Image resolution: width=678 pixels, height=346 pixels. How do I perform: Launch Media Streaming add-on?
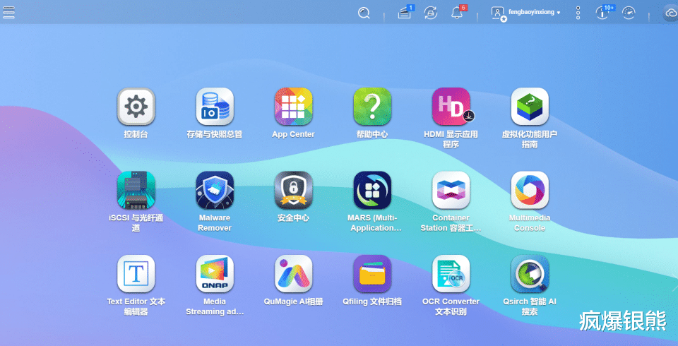pos(215,273)
